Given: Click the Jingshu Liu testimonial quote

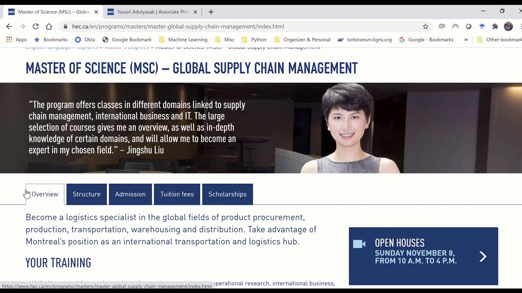Looking at the screenshot, I should pos(137,127).
